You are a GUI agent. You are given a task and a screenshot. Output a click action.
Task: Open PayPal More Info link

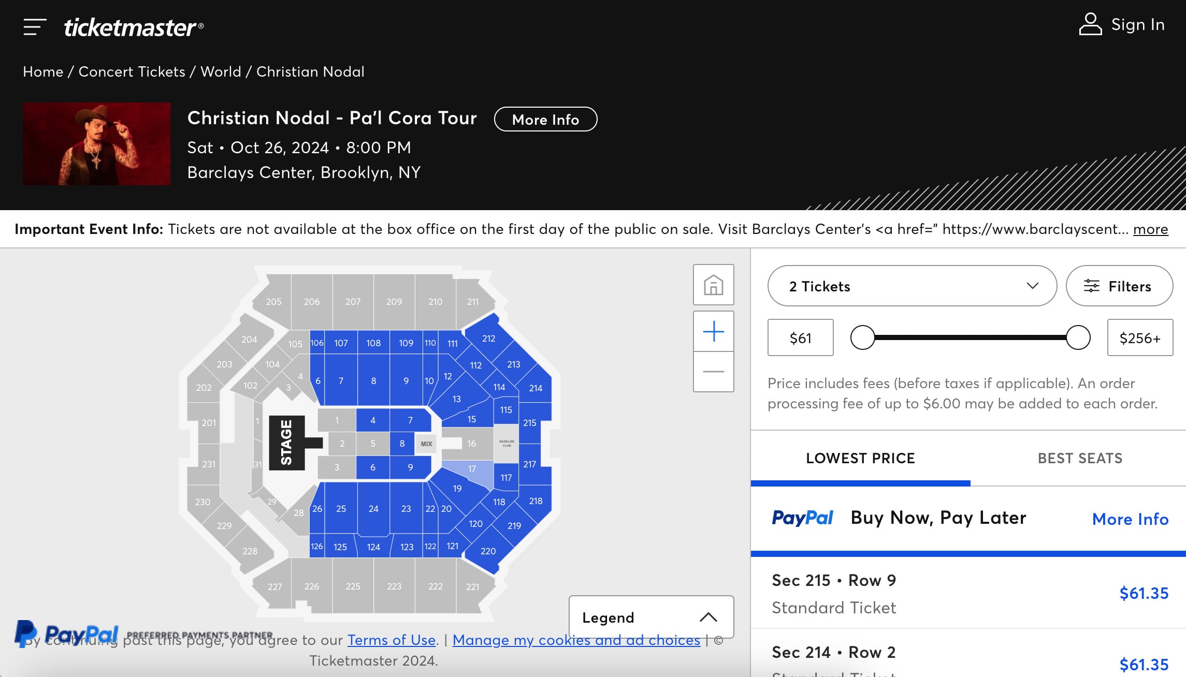click(1130, 519)
